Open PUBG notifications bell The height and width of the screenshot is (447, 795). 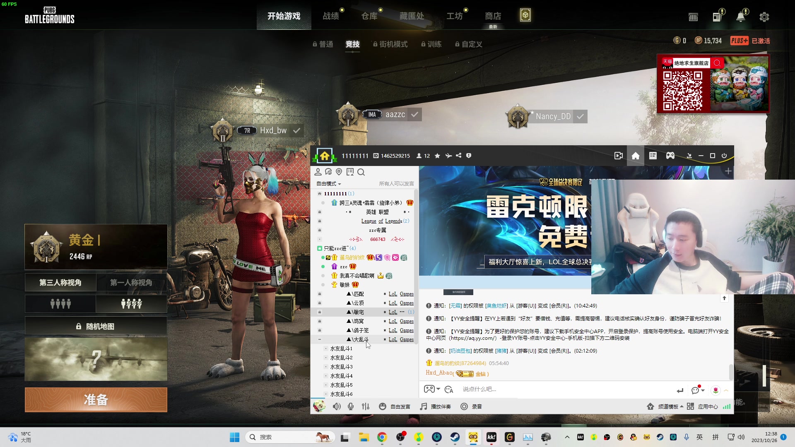(x=741, y=17)
